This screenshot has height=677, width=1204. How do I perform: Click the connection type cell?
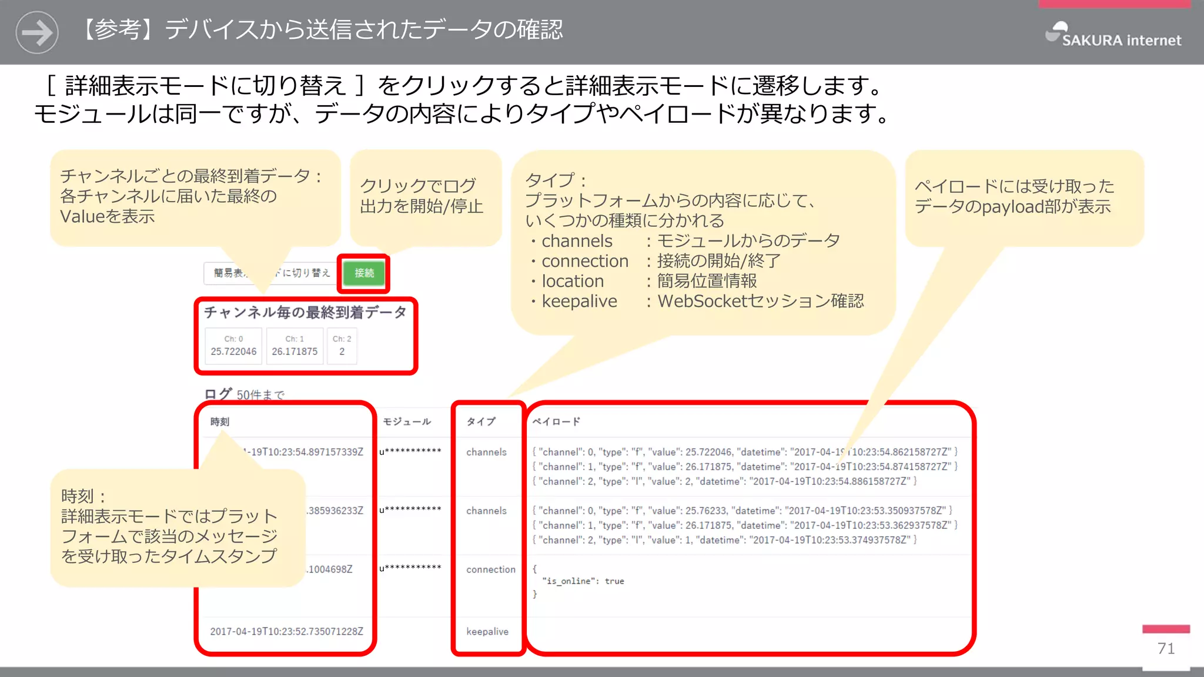(491, 569)
